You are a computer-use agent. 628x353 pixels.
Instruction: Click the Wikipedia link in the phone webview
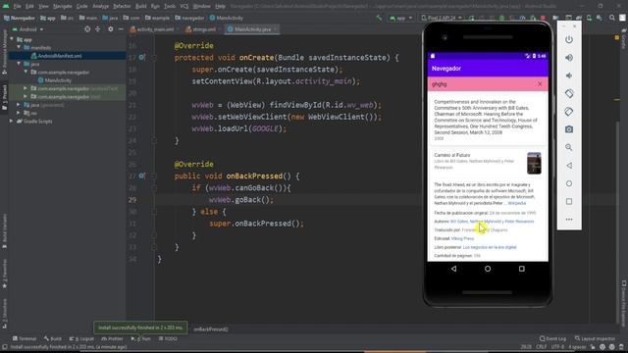coord(517,203)
